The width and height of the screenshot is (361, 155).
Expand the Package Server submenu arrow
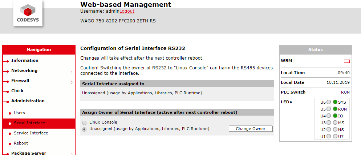[72, 154]
